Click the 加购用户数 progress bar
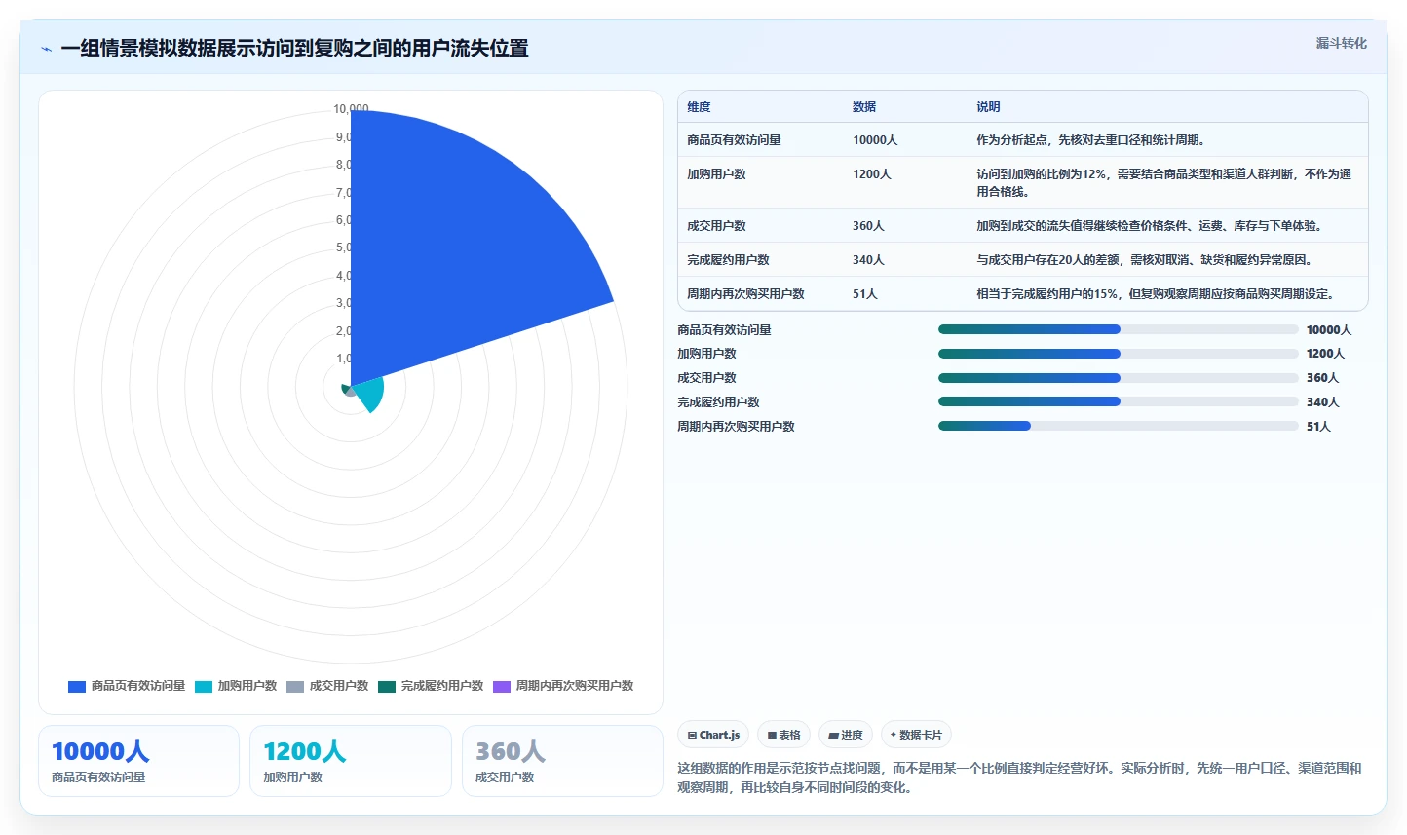 (1119, 354)
